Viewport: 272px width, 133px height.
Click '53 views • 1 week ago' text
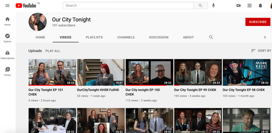[91, 96]
